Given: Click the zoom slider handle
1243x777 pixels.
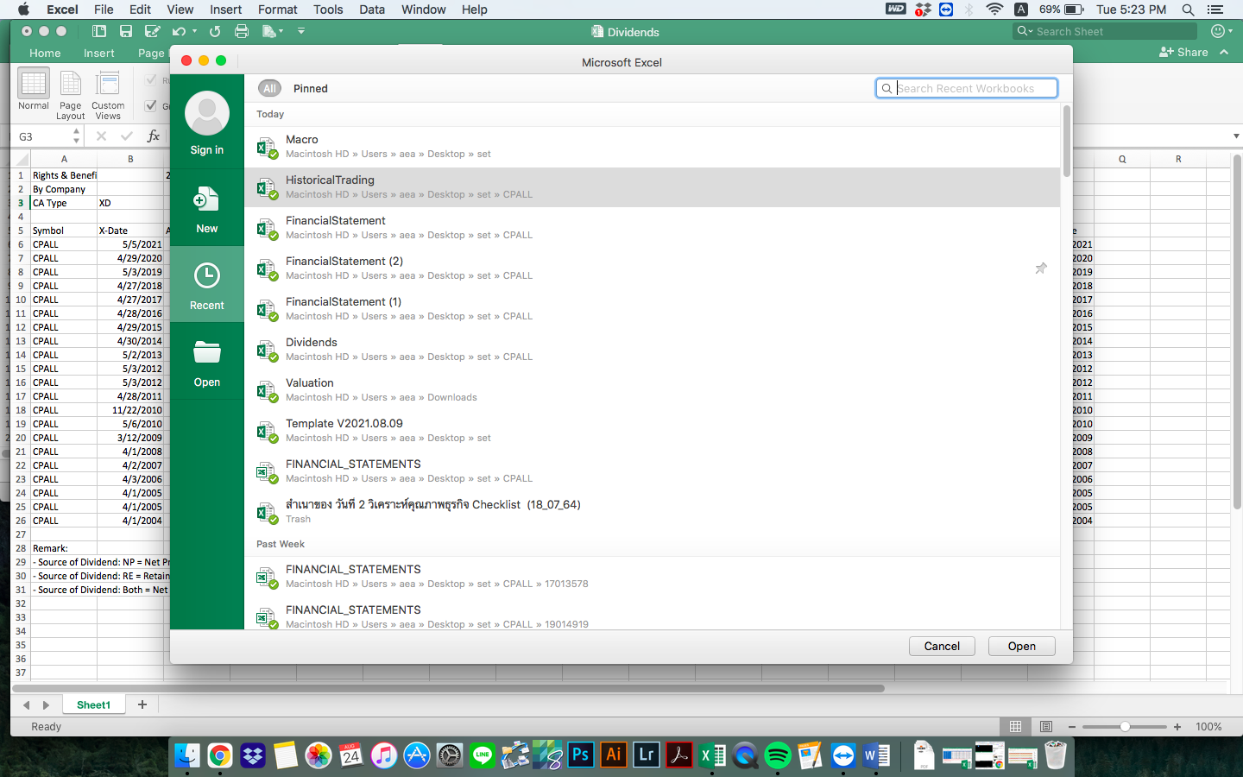Looking at the screenshot, I should point(1125,726).
